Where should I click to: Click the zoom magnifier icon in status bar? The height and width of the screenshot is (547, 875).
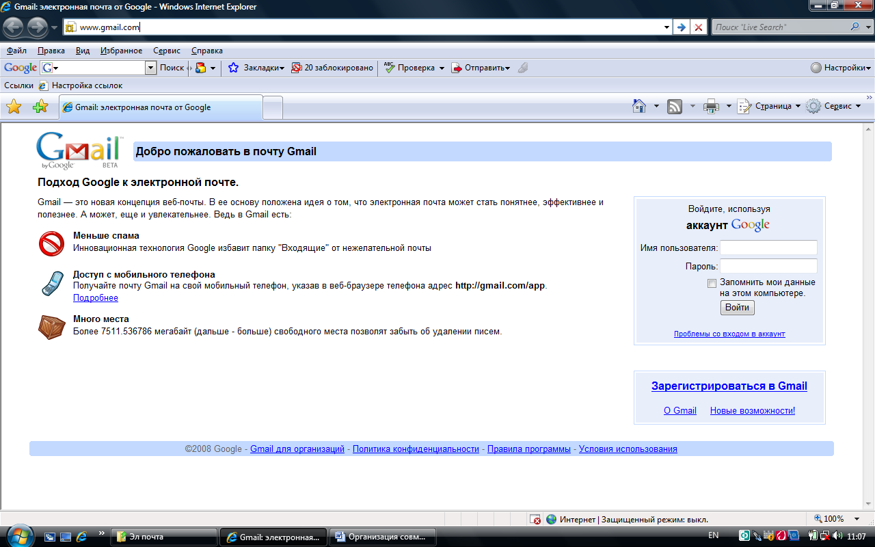click(818, 519)
